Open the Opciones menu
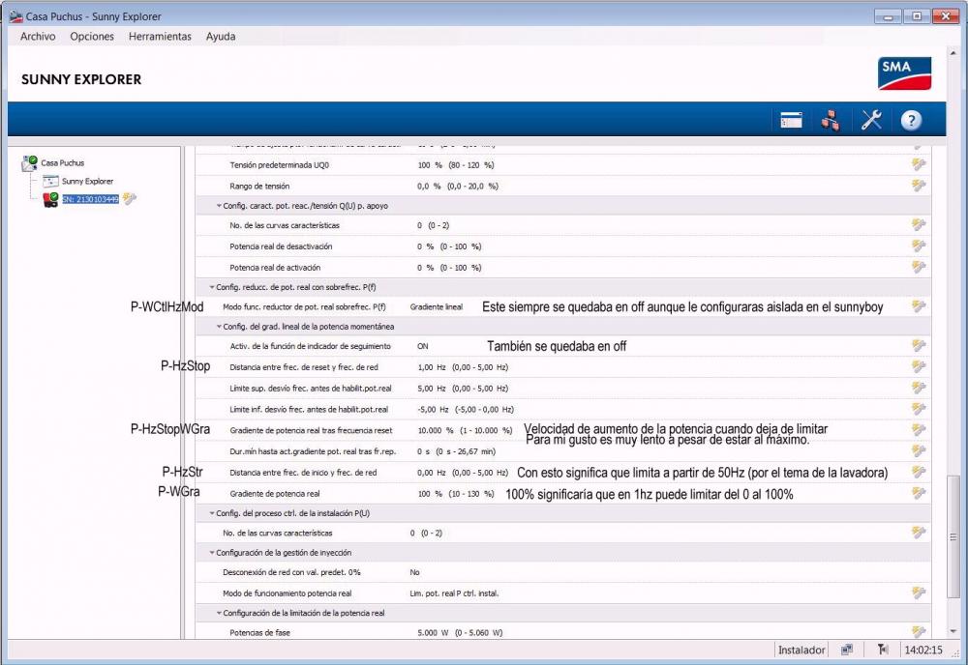The height and width of the screenshot is (665, 968). pos(92,37)
